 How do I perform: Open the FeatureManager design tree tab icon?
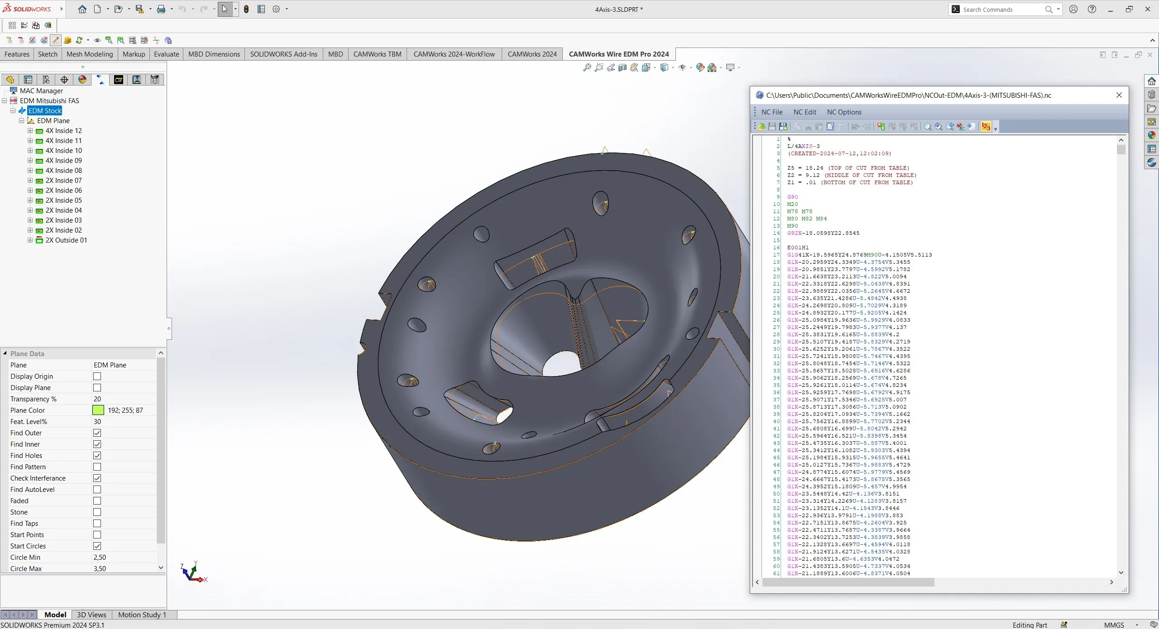click(x=10, y=80)
